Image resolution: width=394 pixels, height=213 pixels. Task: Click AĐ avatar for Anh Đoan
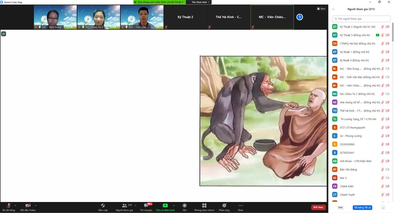pos(335,161)
